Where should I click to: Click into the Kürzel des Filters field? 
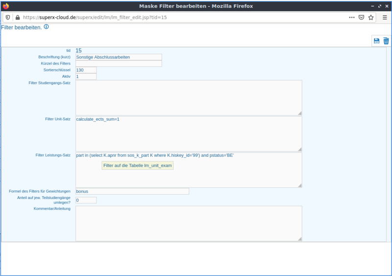point(119,64)
